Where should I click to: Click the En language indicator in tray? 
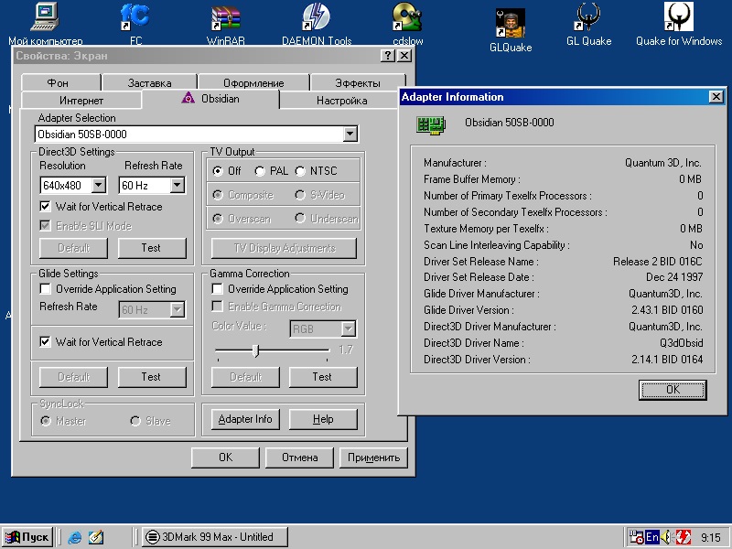(x=651, y=537)
